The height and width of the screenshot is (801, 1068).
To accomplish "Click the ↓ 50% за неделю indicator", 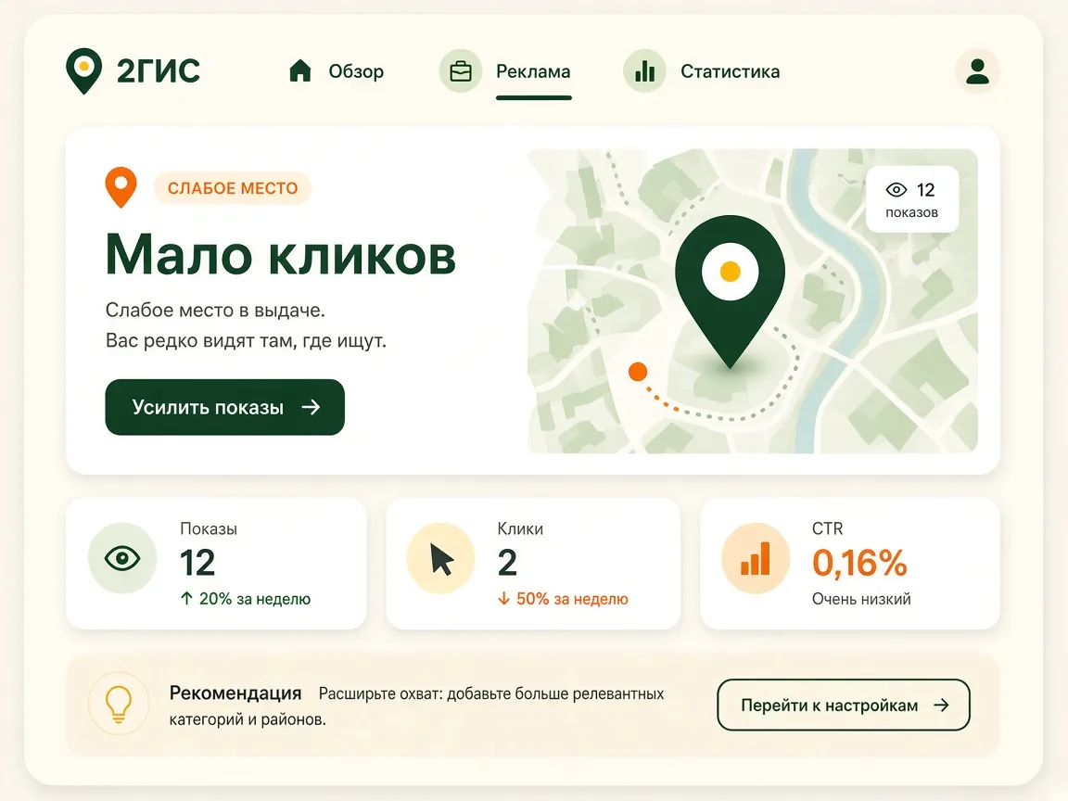I will [563, 599].
